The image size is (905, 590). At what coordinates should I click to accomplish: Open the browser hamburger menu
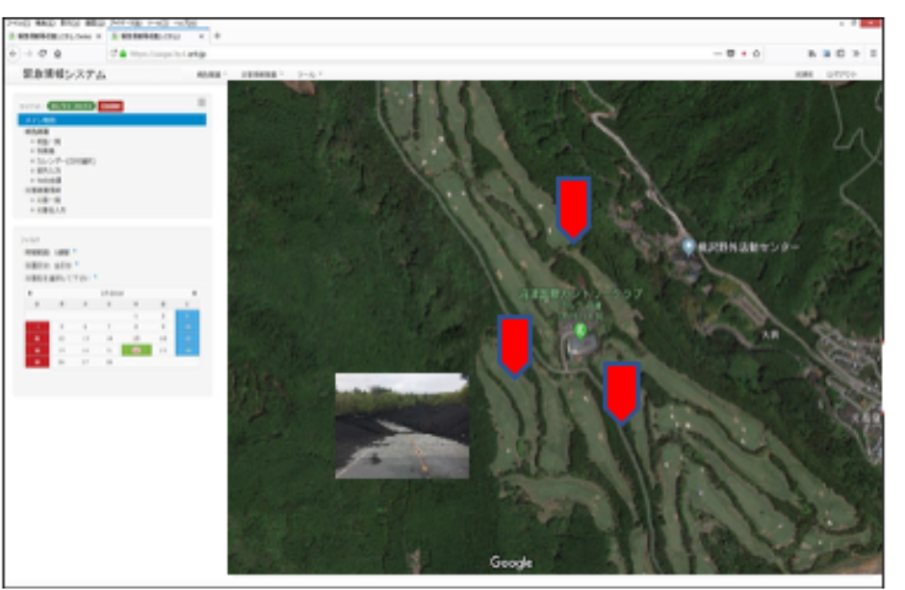pyautogui.click(x=873, y=53)
